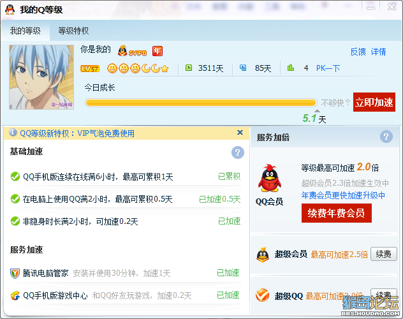Image resolution: width=403 pixels, height=319 pixels.
Task: Click green check icon for QQ手机版连续在线
Action: click(x=15, y=177)
